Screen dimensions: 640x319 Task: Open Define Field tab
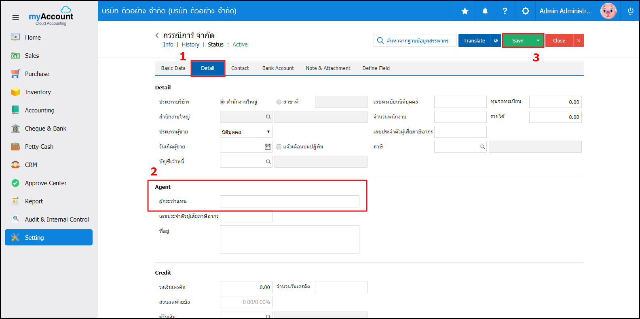tap(376, 68)
